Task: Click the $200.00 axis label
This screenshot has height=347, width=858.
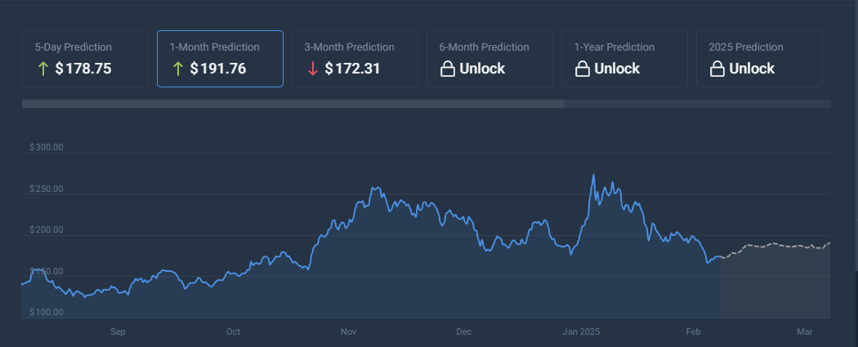Action: 47,230
